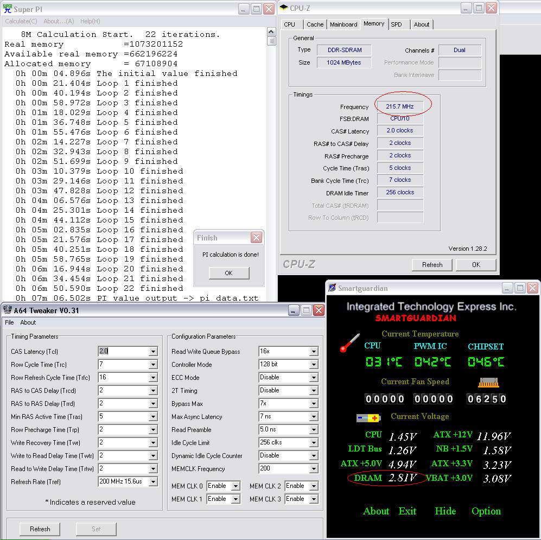Open the File menu in A64 Tweaker

[x=9, y=322]
